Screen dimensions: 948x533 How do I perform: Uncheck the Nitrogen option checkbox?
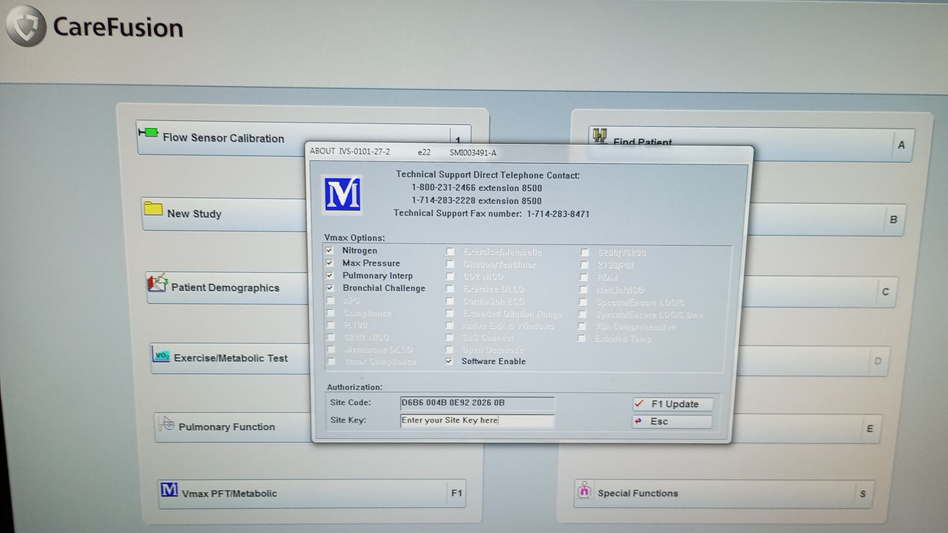(x=329, y=251)
